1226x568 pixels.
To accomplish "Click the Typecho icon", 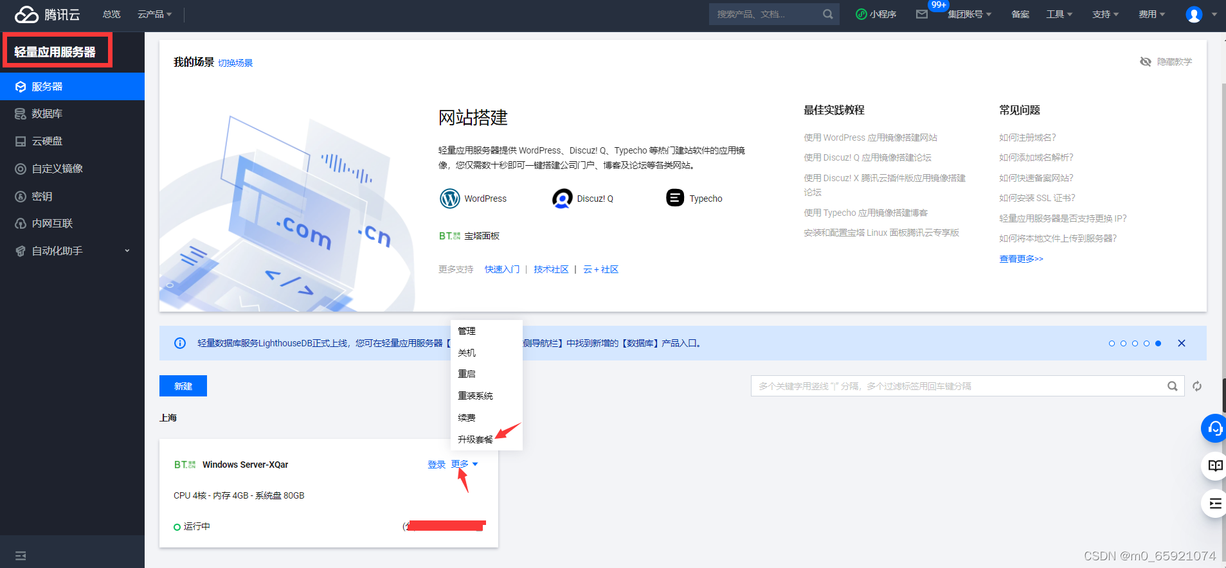I will pos(675,198).
